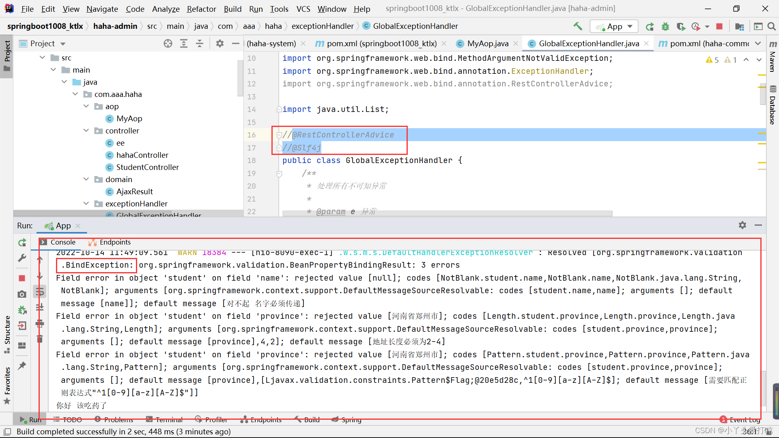Select the Console tab in Run panel
779x438 pixels.
pyautogui.click(x=58, y=242)
